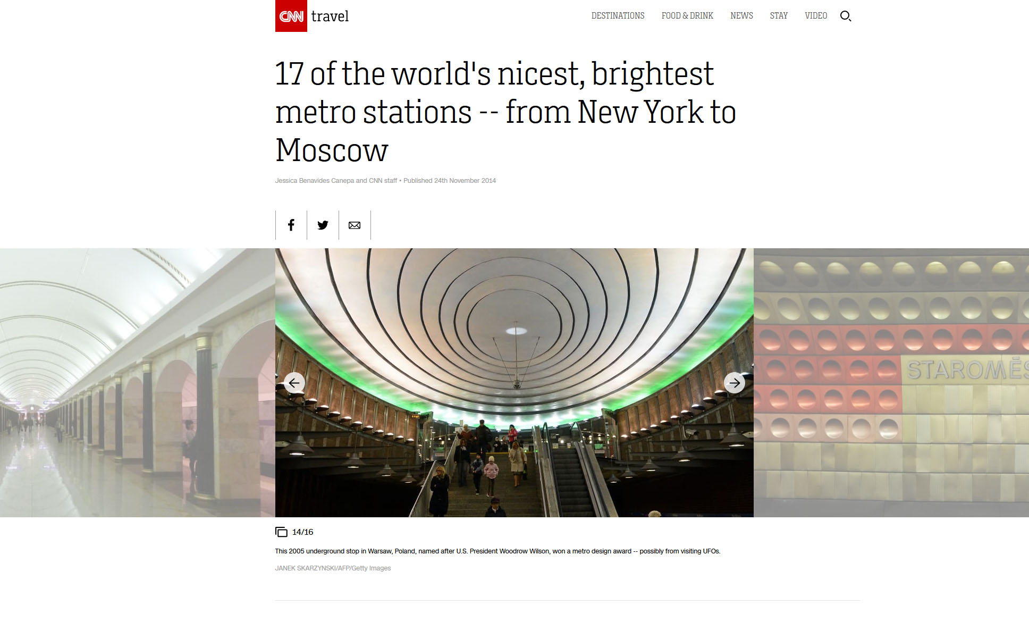
Task: Share the article on Facebook
Action: tap(291, 225)
